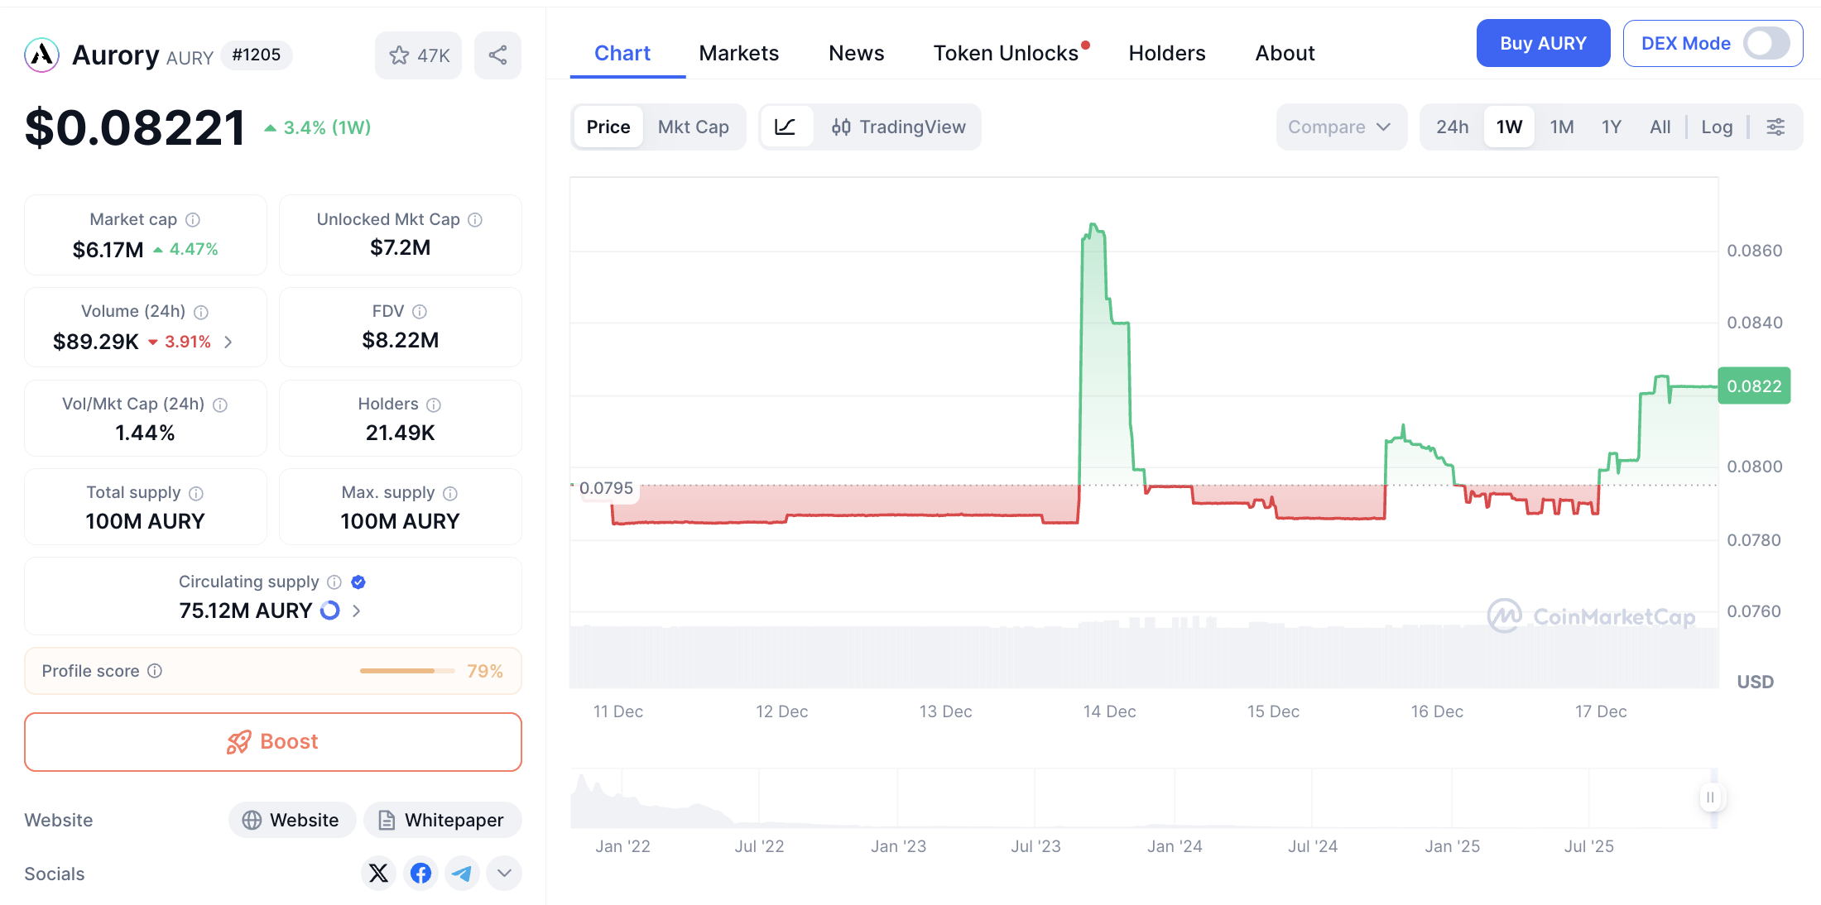Switch to line chart icon
1821x905 pixels.
coord(785,127)
